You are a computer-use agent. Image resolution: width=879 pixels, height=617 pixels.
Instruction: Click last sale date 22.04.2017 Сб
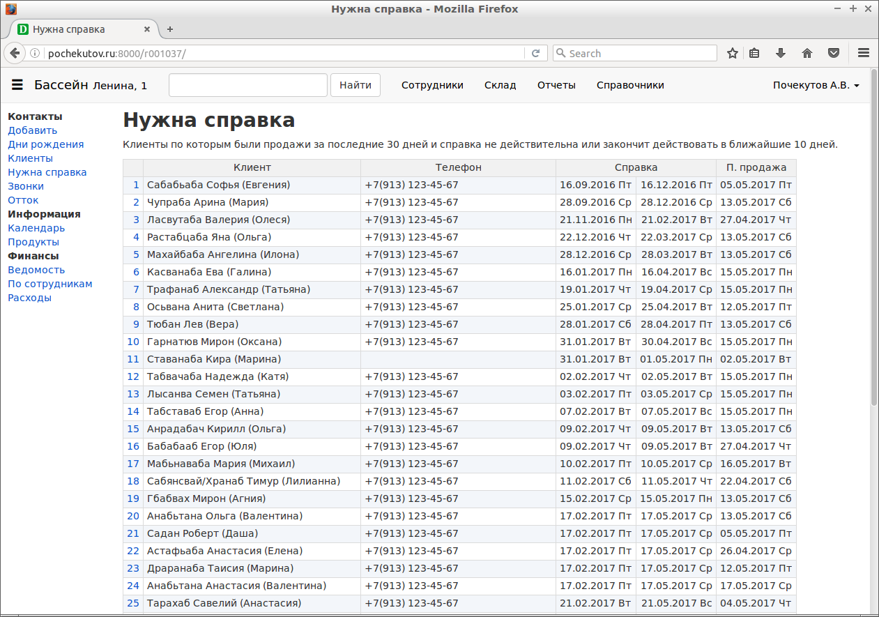click(756, 481)
